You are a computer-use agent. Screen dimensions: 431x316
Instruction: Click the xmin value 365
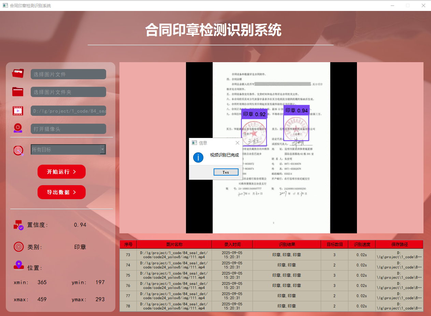point(42,282)
